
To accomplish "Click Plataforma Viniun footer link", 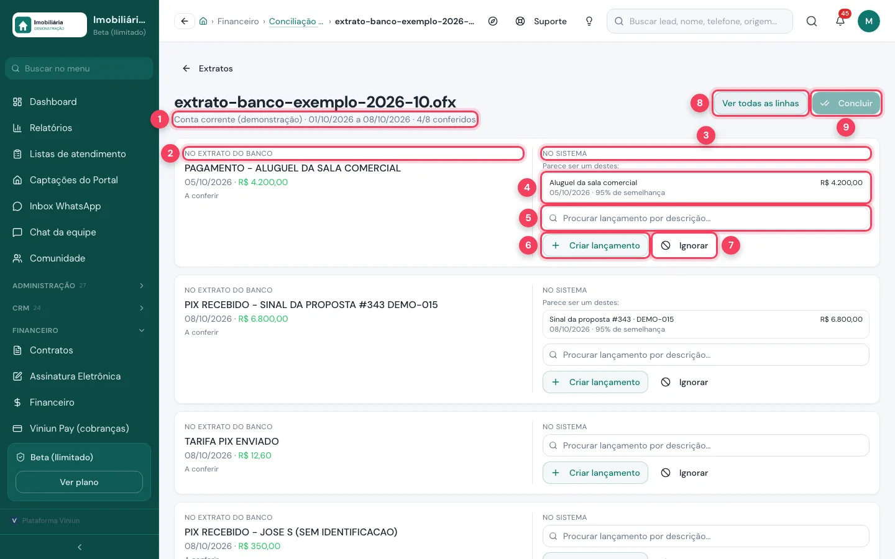I will coord(46,520).
